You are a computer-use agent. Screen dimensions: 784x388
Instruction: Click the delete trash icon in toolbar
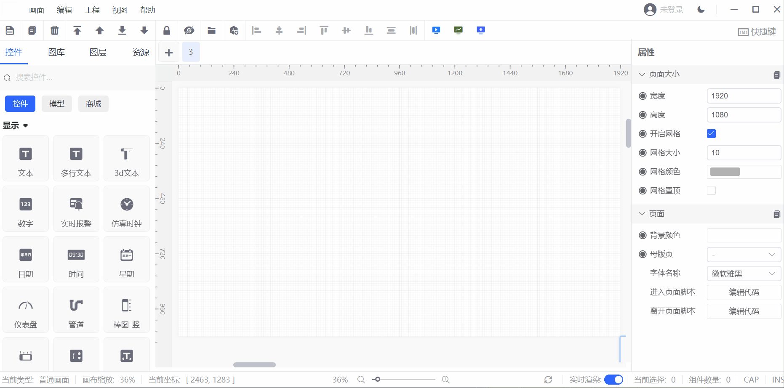point(55,30)
